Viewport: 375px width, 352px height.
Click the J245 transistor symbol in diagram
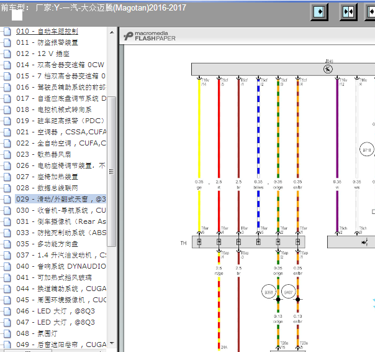tap(328, 69)
